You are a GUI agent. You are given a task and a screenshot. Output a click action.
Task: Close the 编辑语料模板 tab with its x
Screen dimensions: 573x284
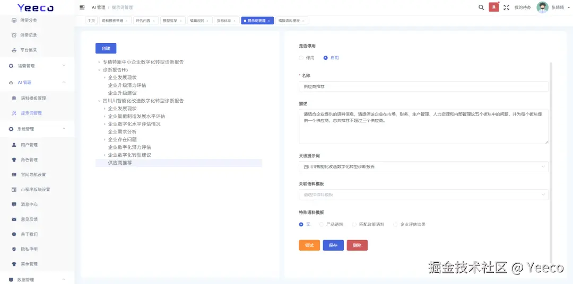pos(303,21)
